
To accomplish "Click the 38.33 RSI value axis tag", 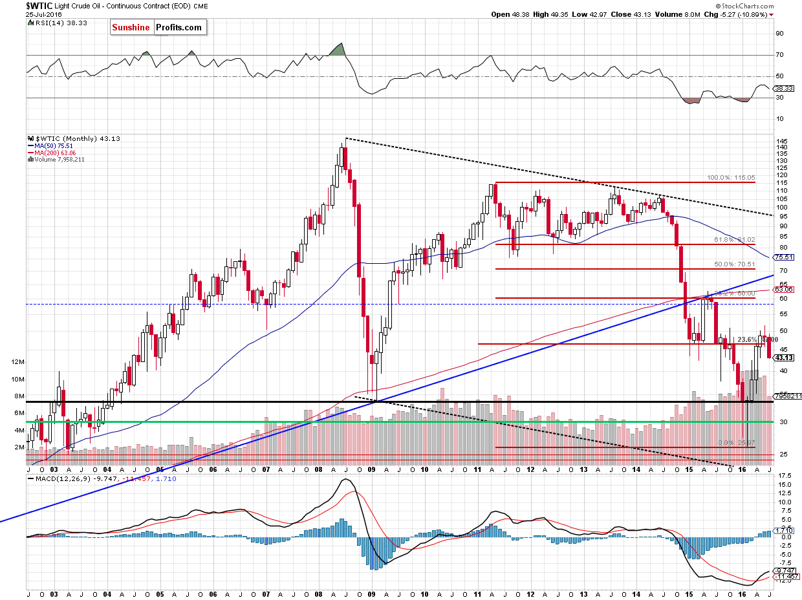I will point(784,87).
